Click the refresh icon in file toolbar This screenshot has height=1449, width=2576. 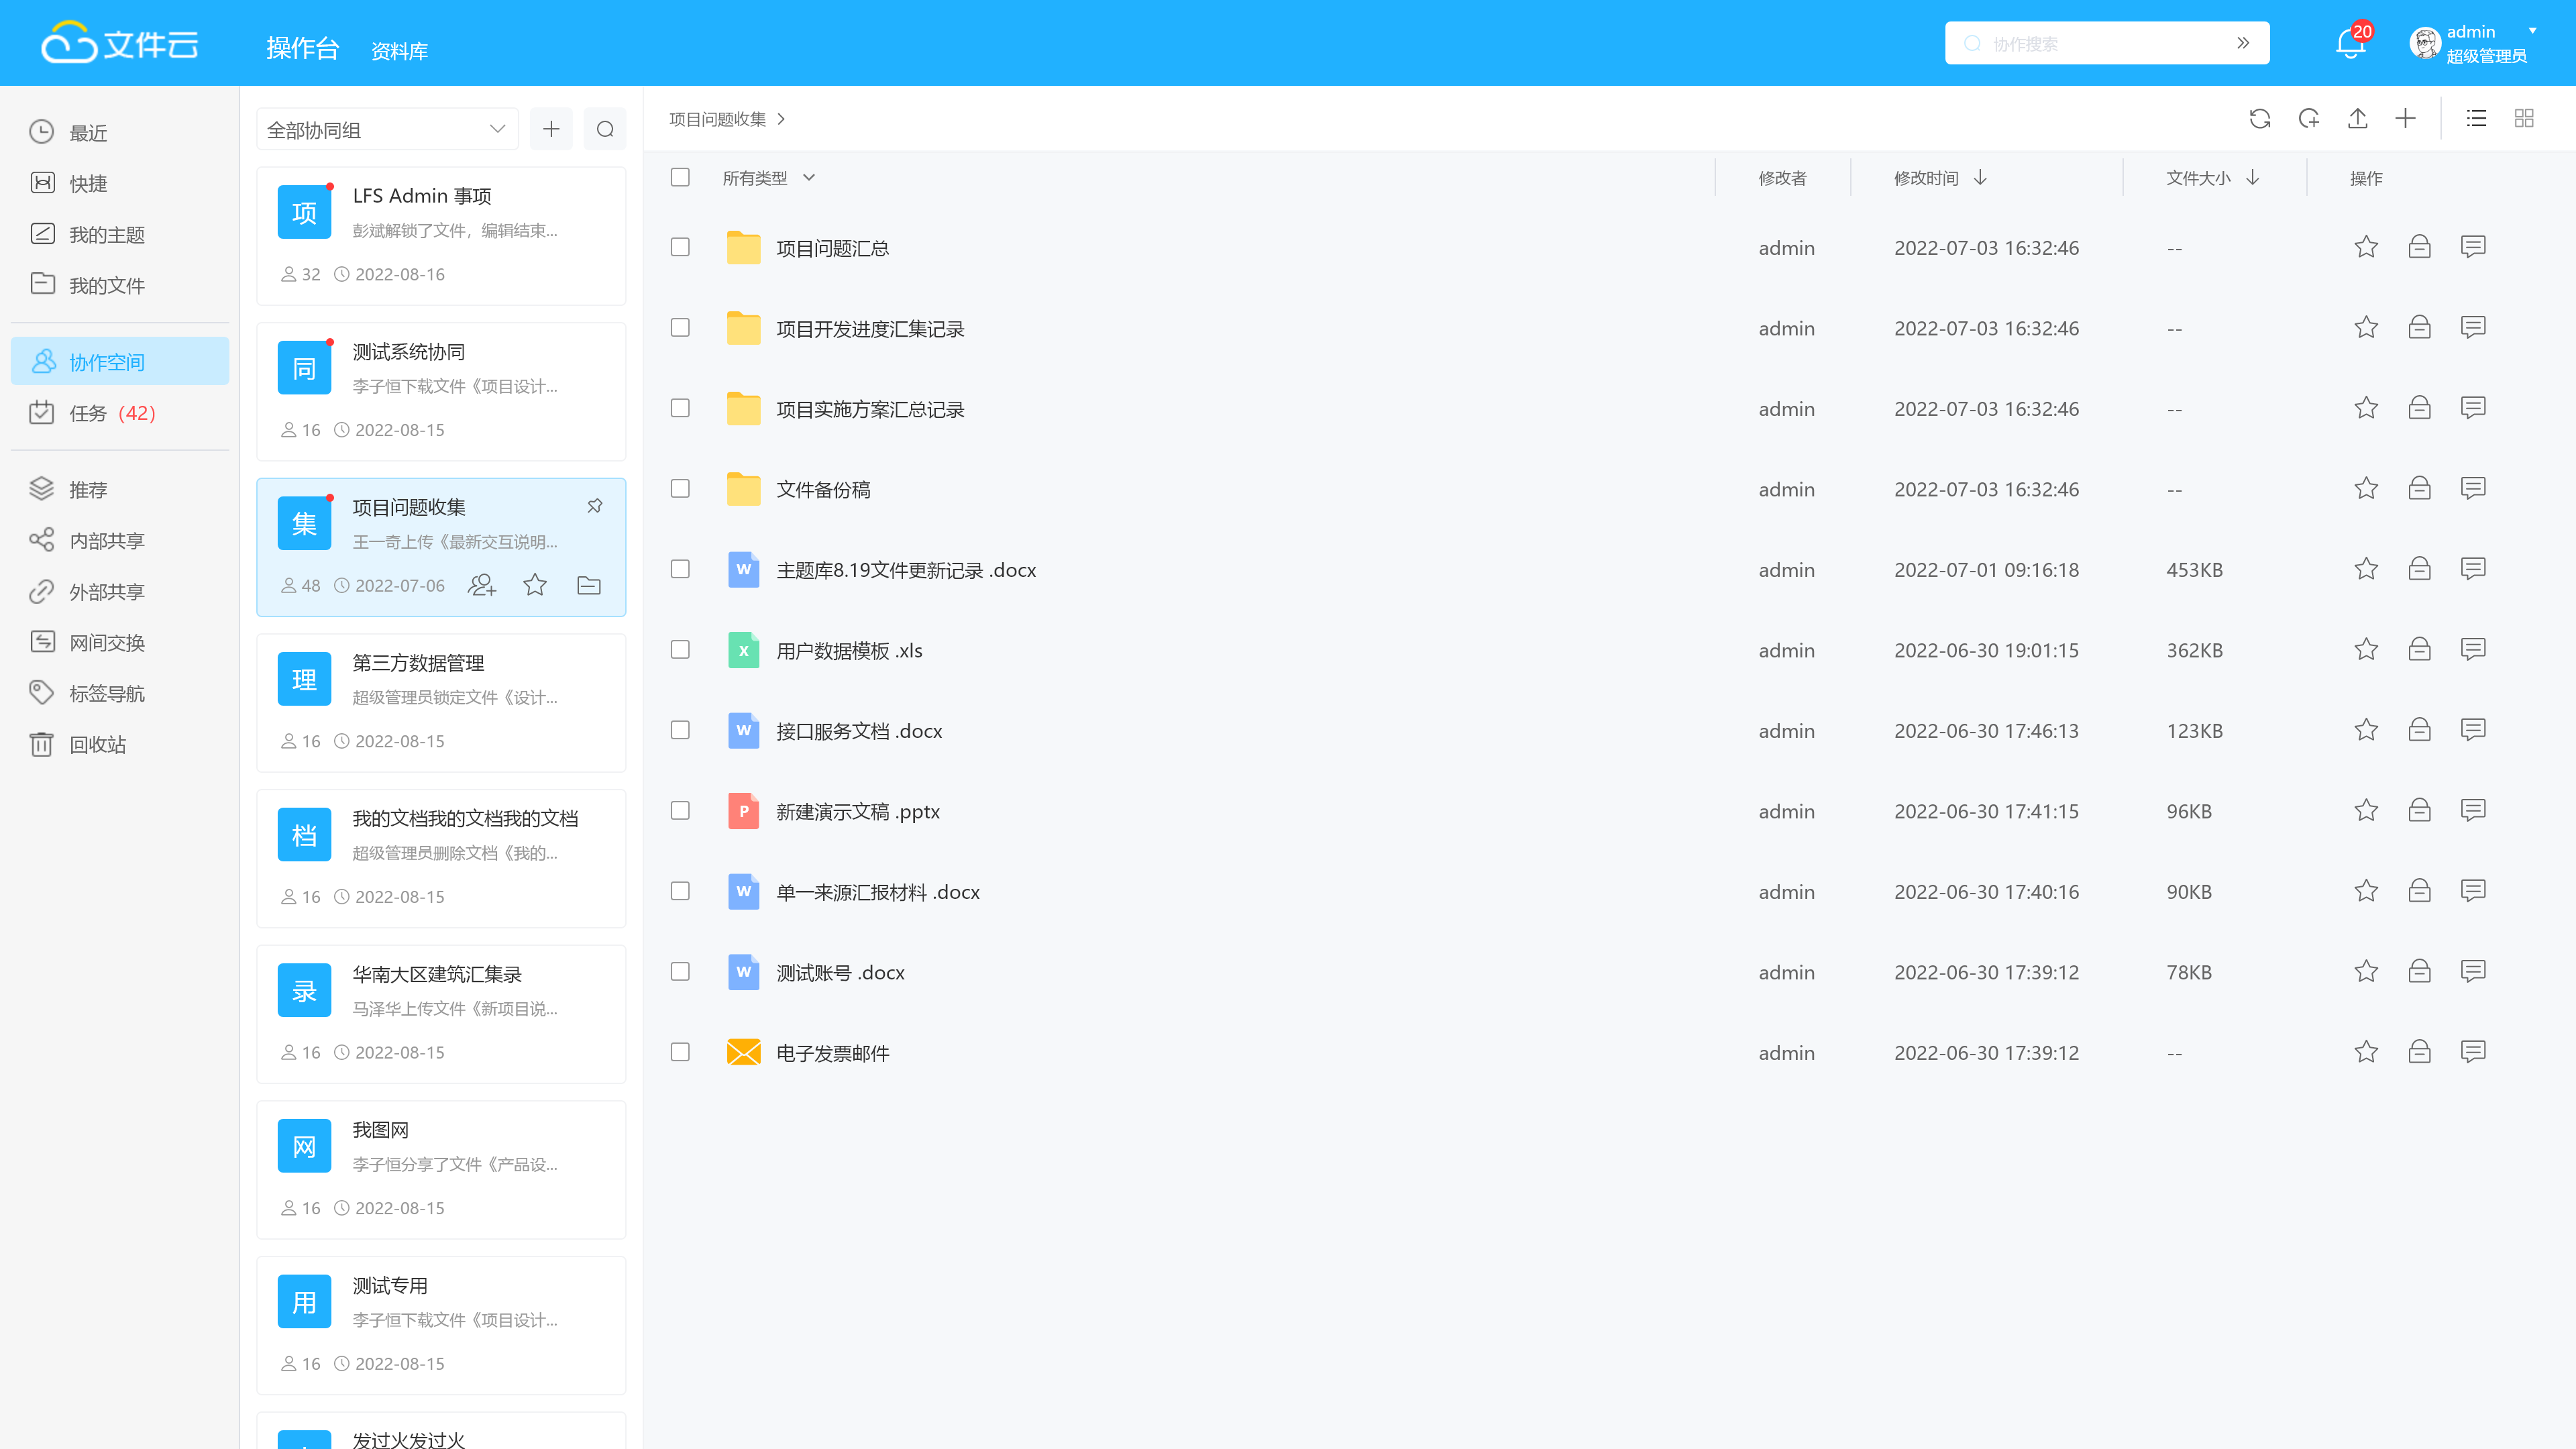pos(2259,119)
